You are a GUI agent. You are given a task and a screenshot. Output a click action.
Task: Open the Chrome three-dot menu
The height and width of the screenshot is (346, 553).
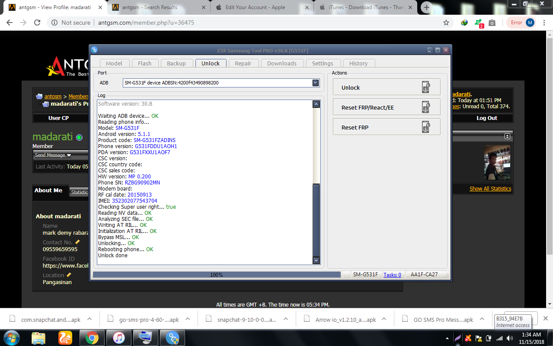tap(545, 23)
